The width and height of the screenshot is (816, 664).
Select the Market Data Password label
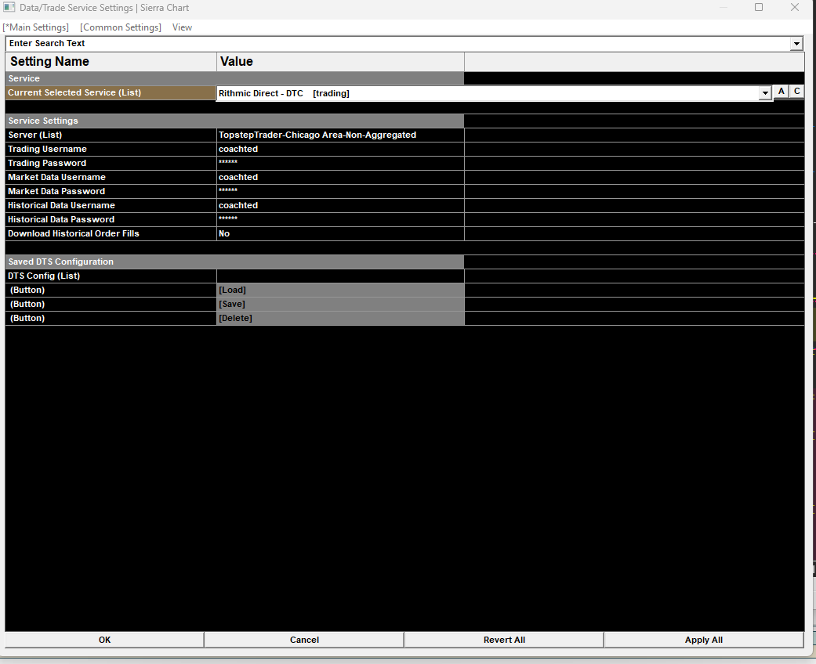point(56,191)
